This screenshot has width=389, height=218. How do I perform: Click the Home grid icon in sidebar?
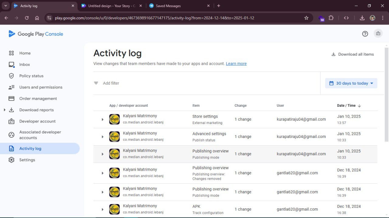pyautogui.click(x=12, y=53)
